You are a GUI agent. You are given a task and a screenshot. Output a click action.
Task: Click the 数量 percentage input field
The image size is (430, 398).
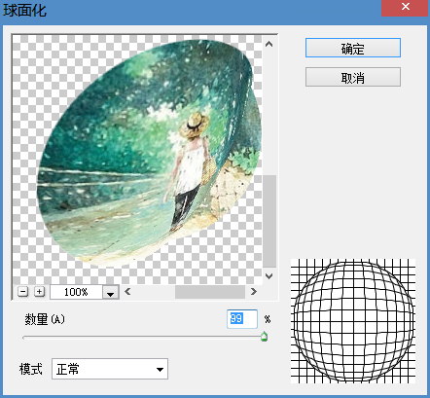[x=242, y=319]
